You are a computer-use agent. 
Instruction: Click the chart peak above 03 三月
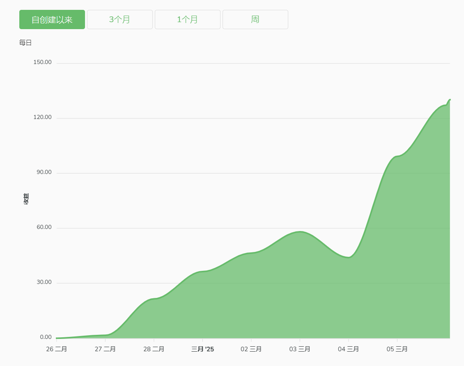click(x=300, y=232)
